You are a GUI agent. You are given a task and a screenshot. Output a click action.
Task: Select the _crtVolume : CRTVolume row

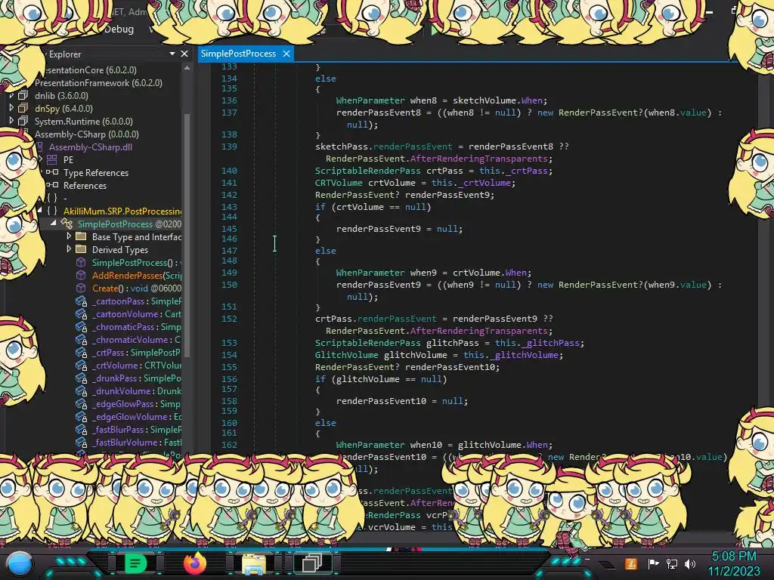(x=128, y=365)
